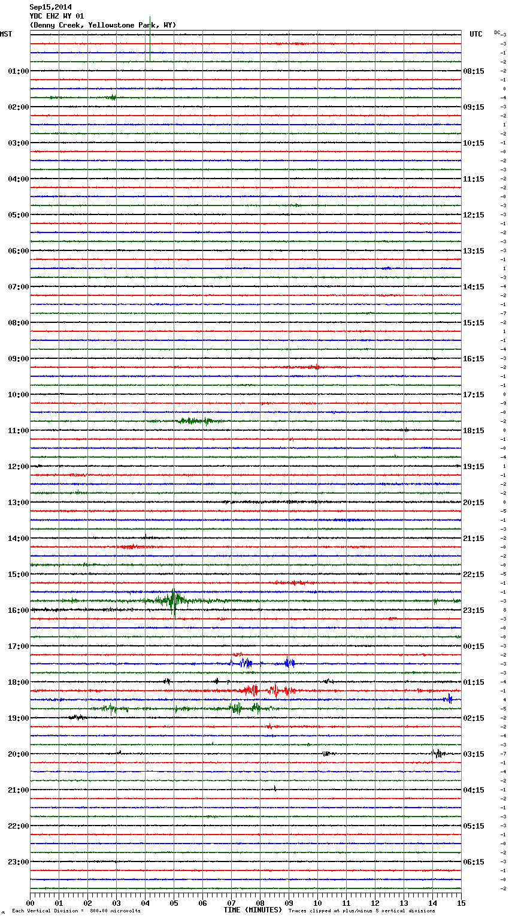The height and width of the screenshot is (919, 509).
Task: Click the Sep15,2014 date label
Action: (x=50, y=7)
